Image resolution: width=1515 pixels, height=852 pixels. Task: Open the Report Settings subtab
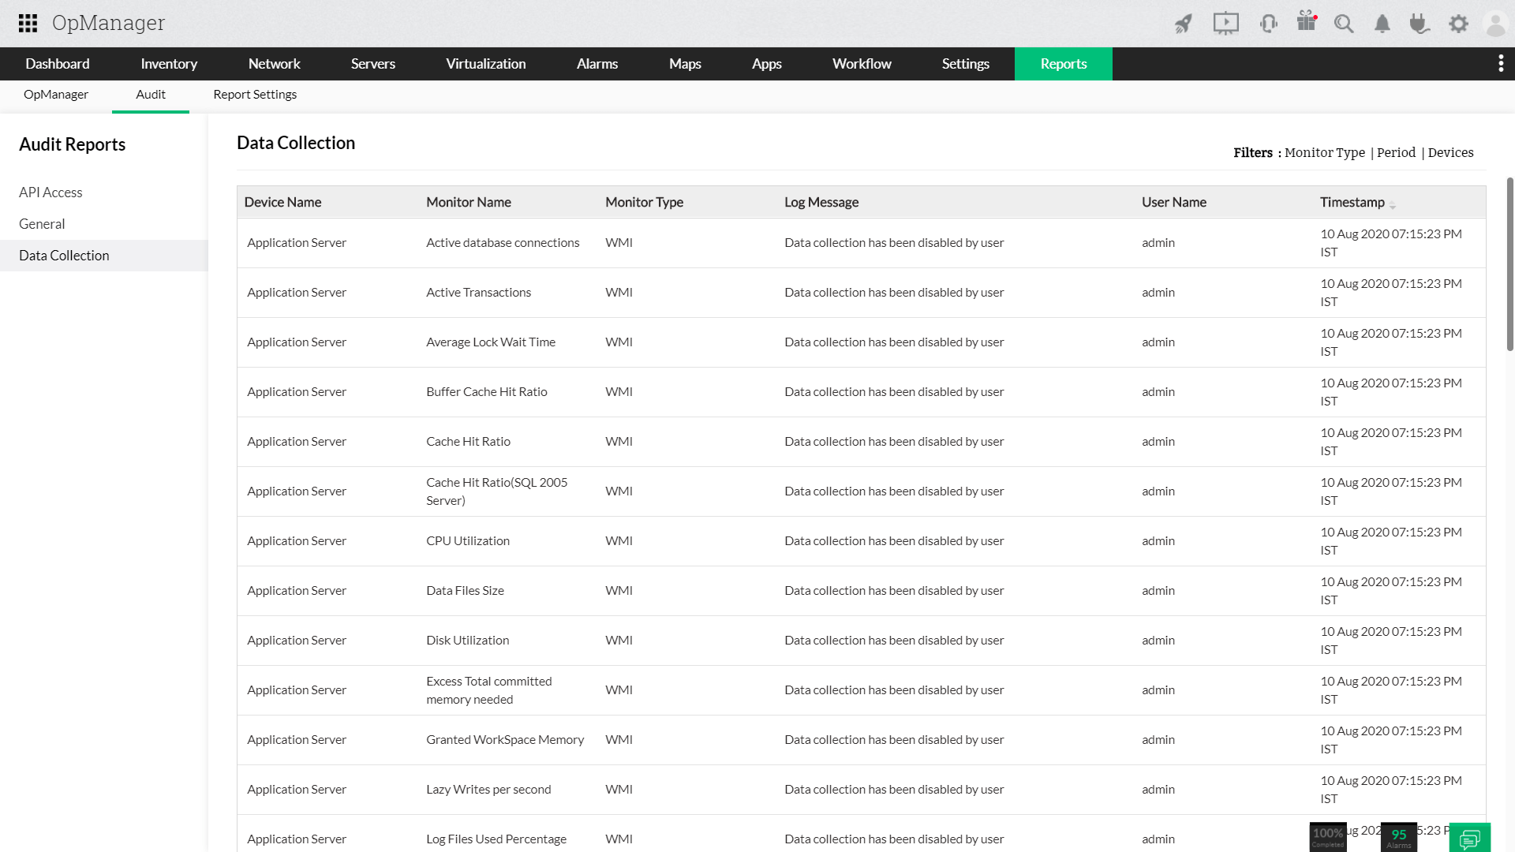click(x=255, y=95)
